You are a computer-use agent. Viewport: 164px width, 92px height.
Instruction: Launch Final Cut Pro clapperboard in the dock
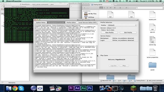52,88
